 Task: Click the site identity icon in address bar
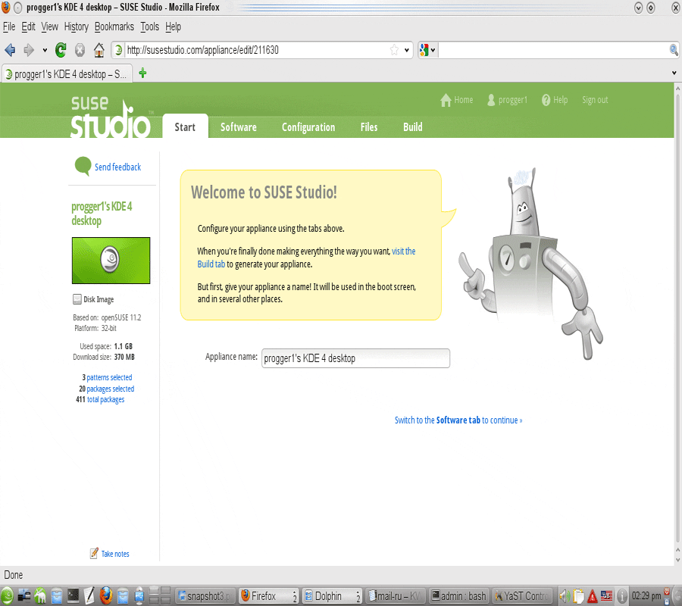118,50
